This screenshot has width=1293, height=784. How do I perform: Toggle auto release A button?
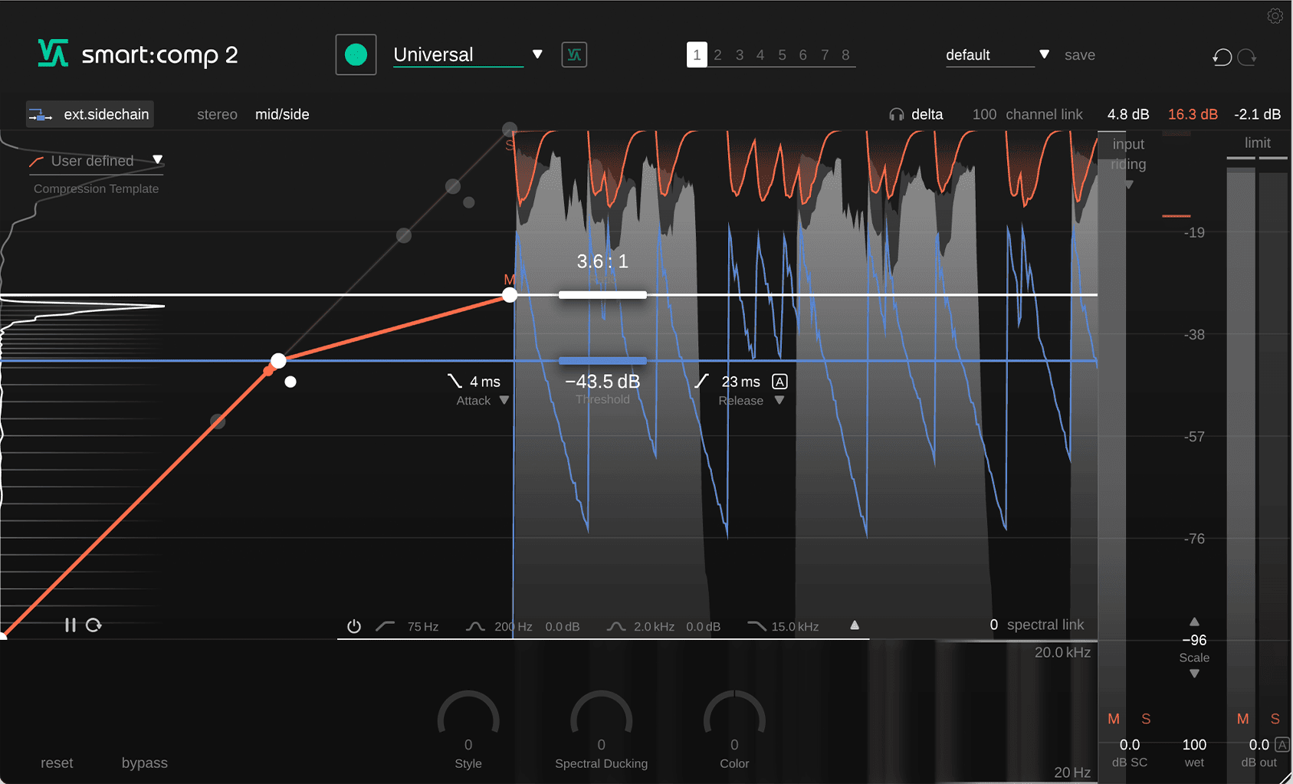779,382
